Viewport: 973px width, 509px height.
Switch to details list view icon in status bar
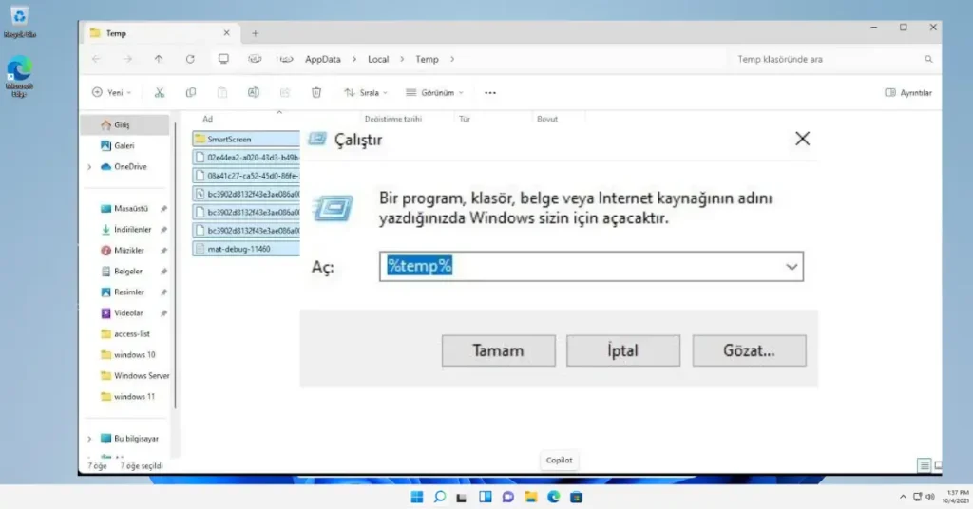pyautogui.click(x=924, y=465)
